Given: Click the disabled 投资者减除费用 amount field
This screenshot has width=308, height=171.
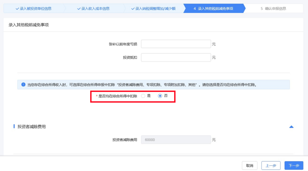Looking at the screenshot, I should coord(176,139).
